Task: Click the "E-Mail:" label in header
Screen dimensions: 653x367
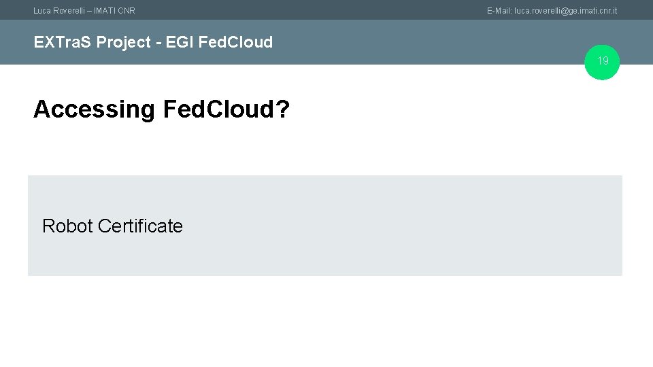Action: click(x=499, y=11)
